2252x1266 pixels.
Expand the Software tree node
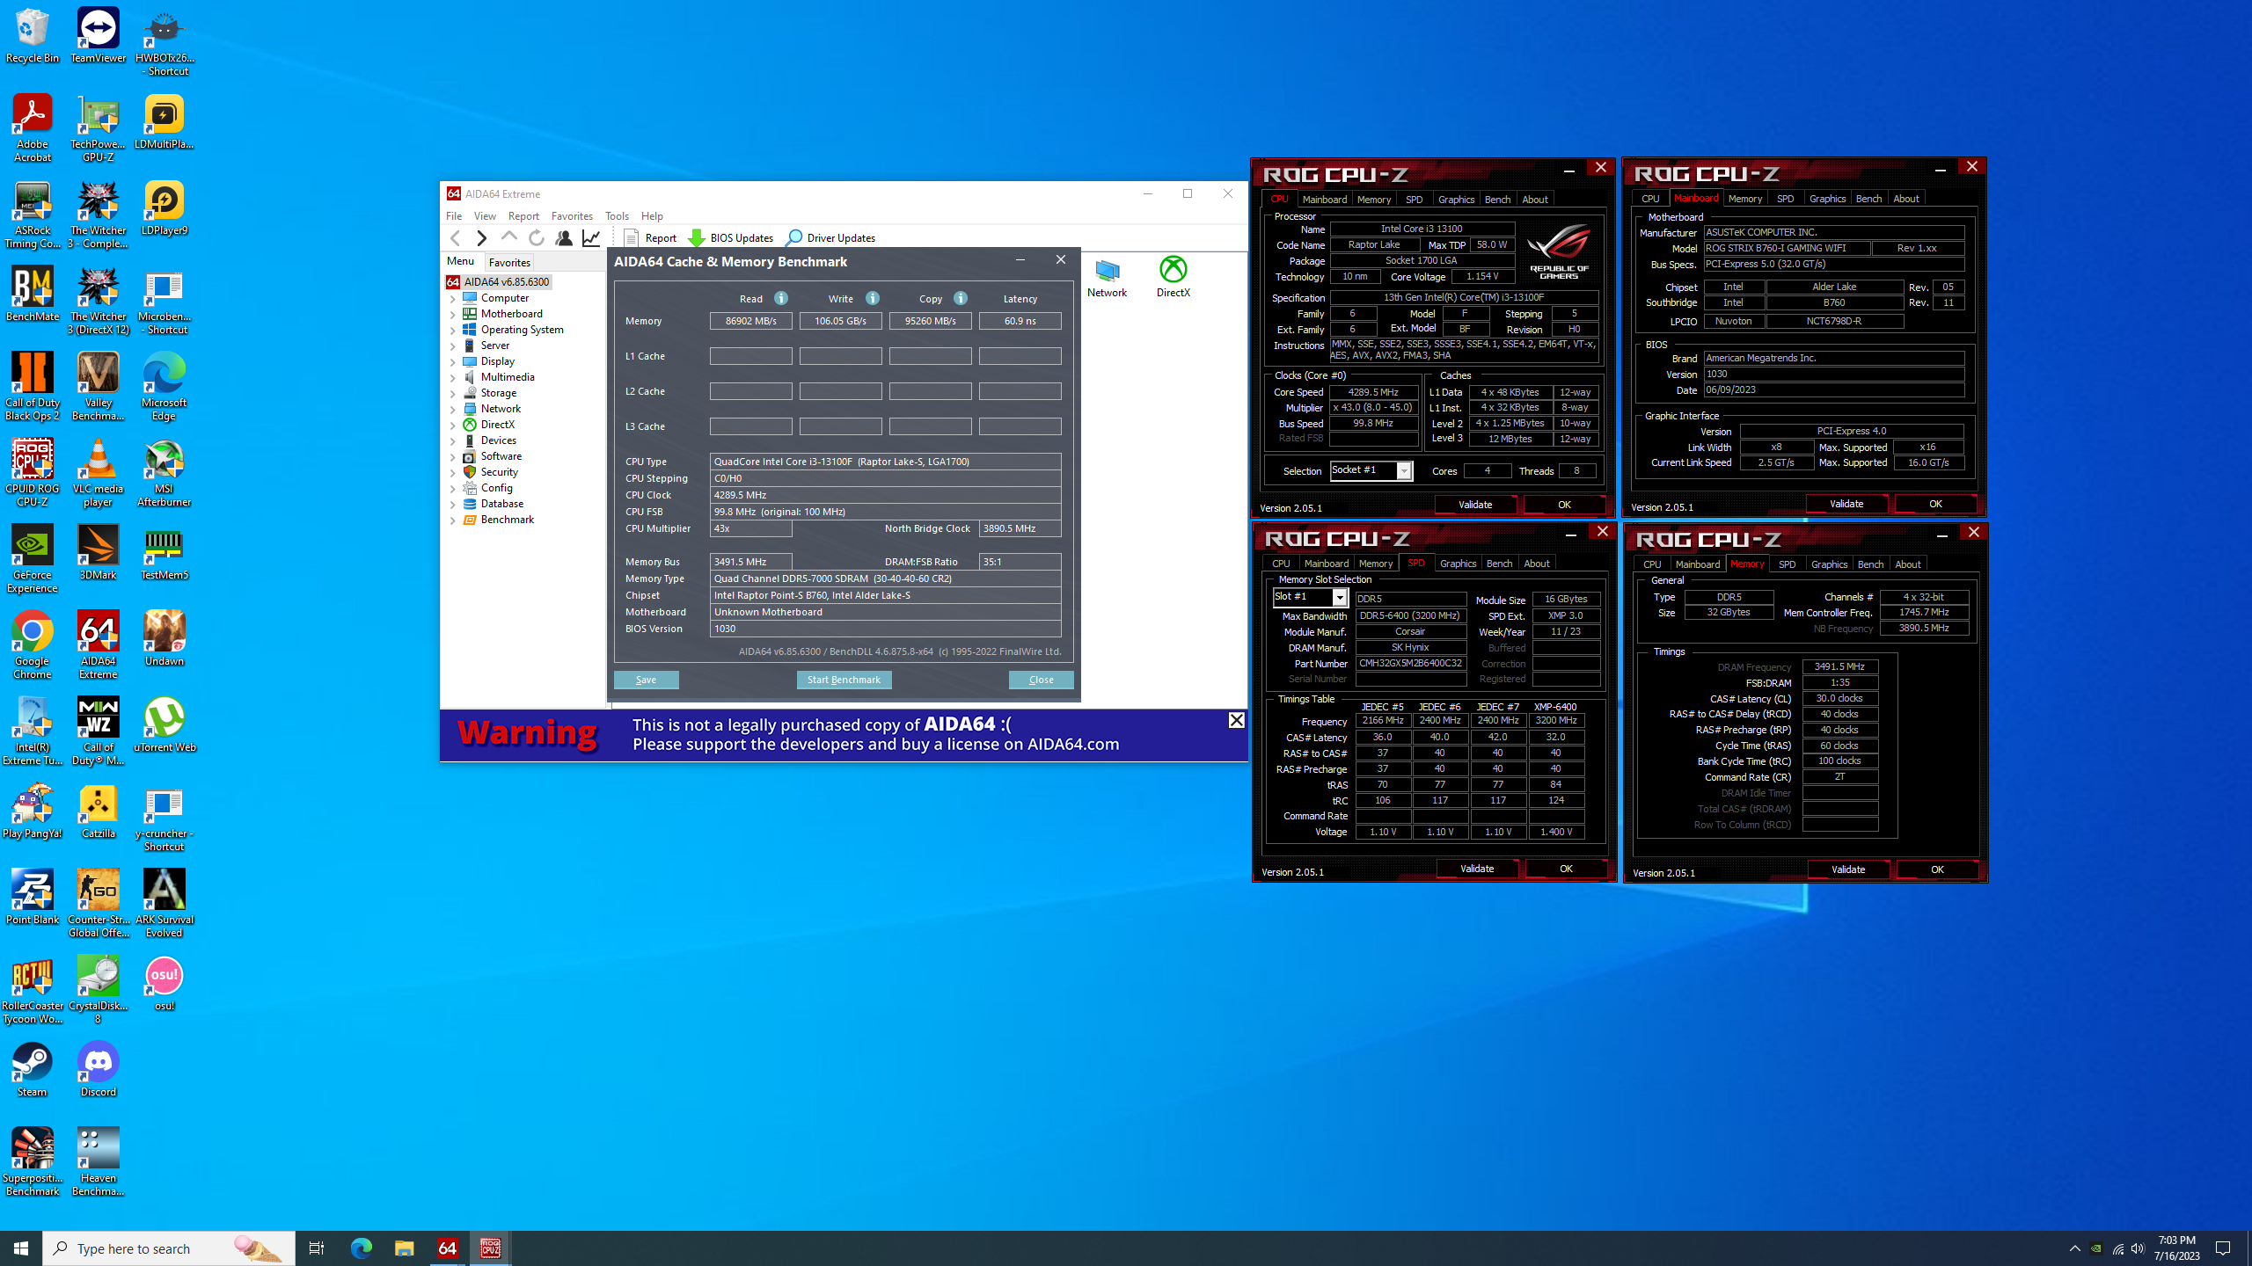click(x=453, y=457)
